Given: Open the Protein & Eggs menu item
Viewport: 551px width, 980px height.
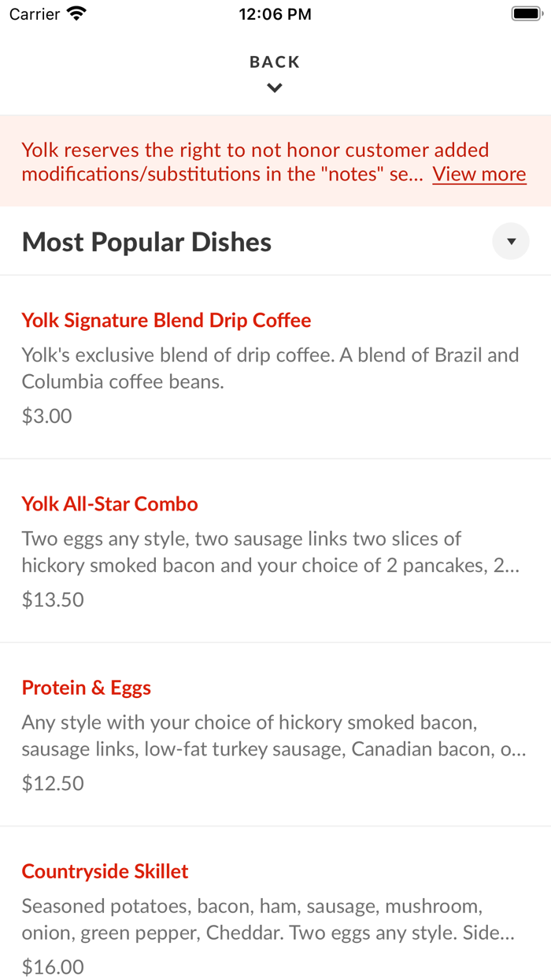Looking at the screenshot, I should click(x=87, y=687).
